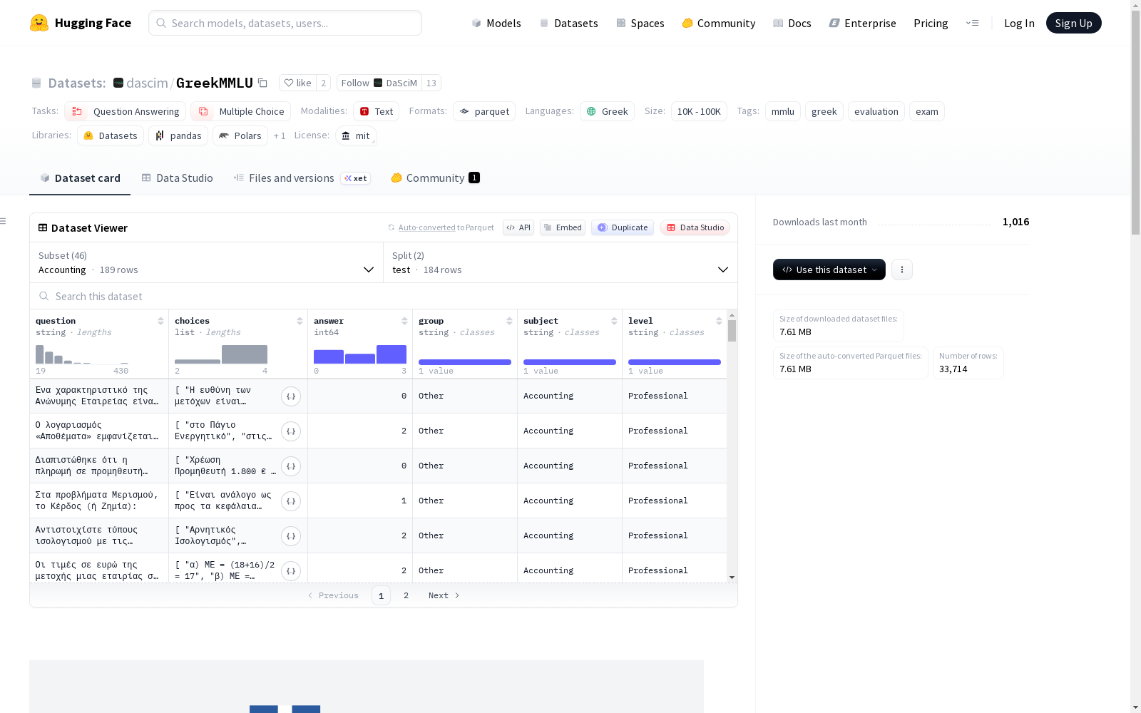Show the +1 more libraries

(x=280, y=135)
